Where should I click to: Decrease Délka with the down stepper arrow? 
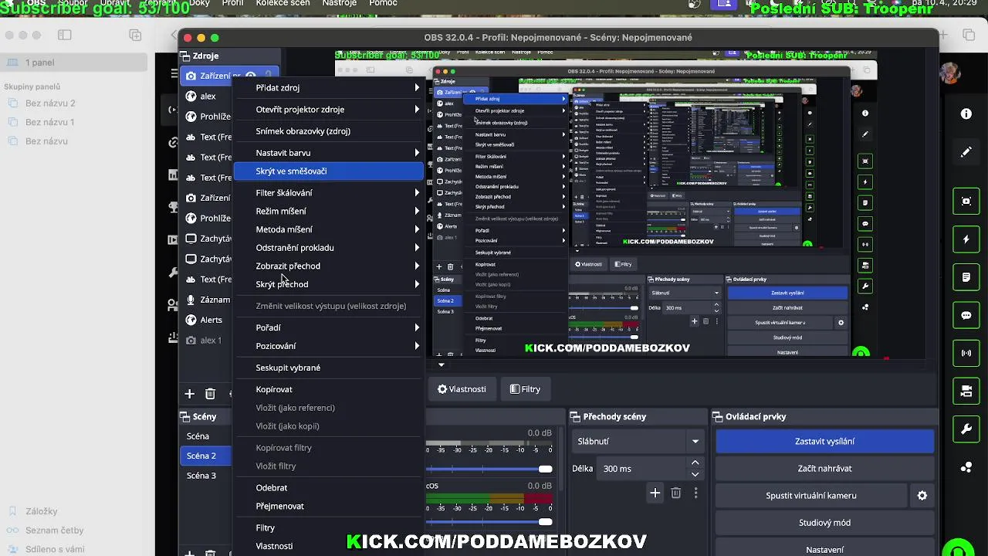695,474
